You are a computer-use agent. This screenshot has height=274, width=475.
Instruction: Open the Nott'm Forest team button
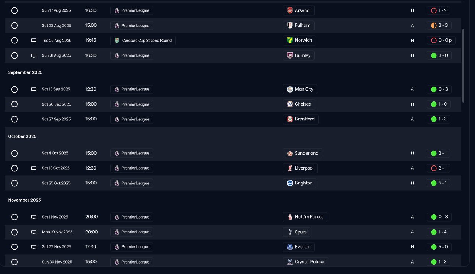pos(305,217)
